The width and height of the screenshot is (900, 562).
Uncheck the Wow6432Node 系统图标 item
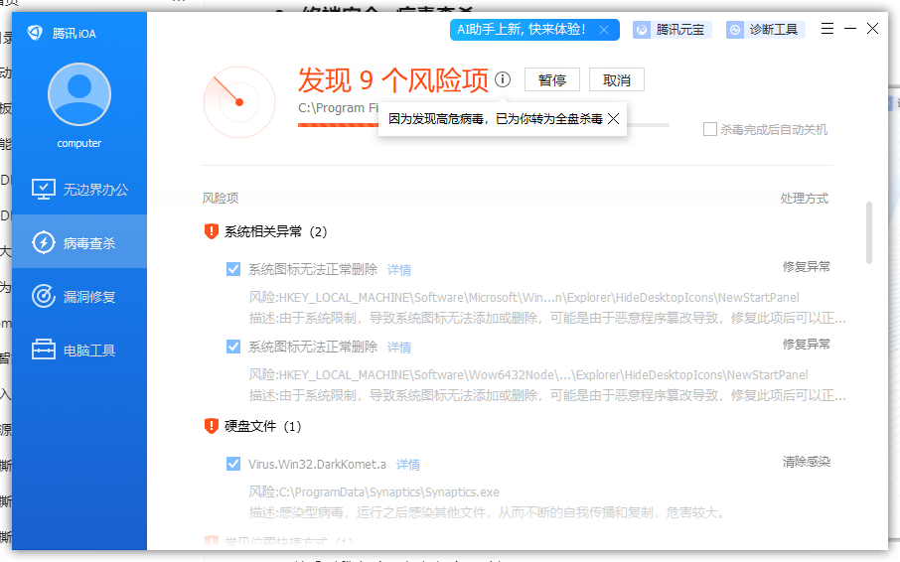(x=233, y=347)
